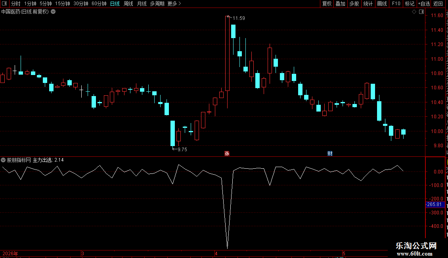Open the 统计 statistics tool
The image size is (448, 258).
pyautogui.click(x=368, y=4)
